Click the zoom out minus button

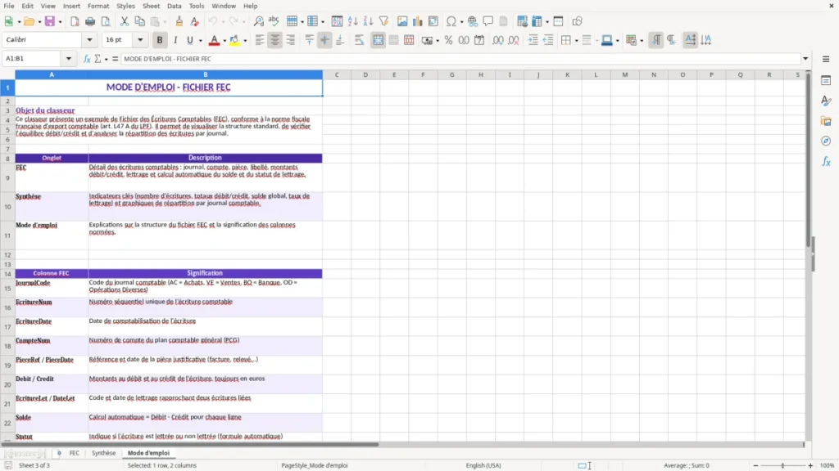(755, 465)
